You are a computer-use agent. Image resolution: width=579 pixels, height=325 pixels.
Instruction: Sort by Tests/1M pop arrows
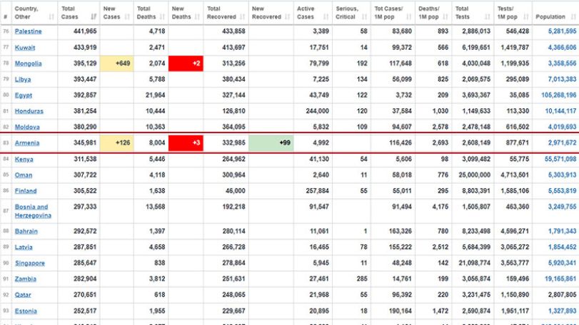(x=526, y=17)
